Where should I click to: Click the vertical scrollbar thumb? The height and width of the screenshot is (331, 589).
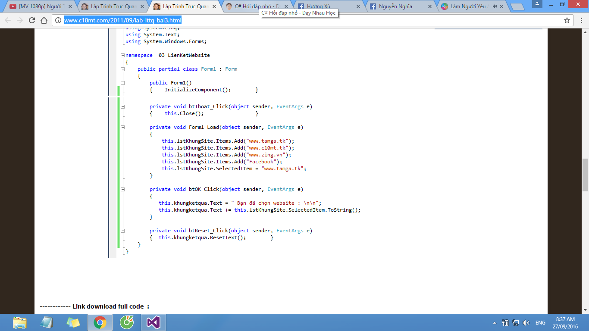[x=585, y=175]
